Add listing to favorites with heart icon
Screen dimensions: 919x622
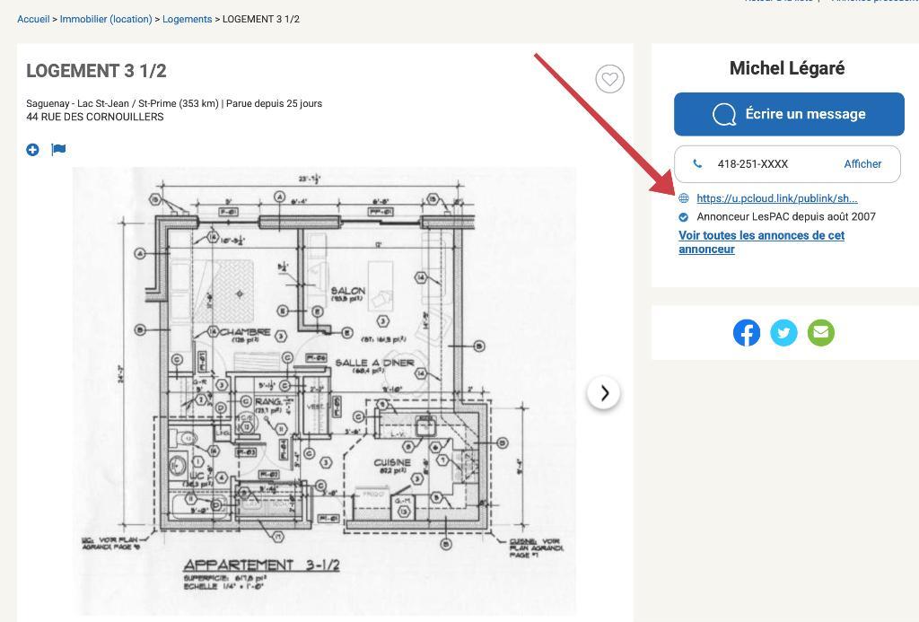609,79
